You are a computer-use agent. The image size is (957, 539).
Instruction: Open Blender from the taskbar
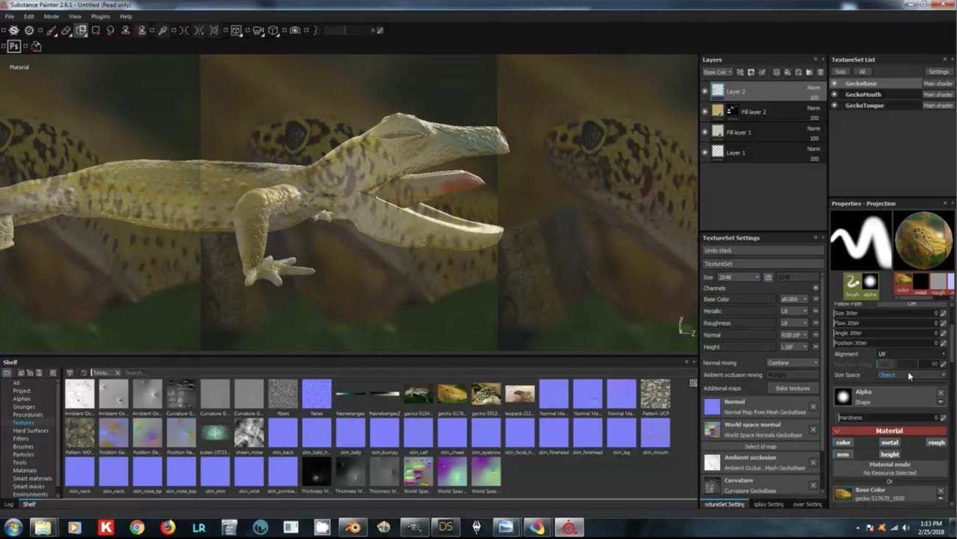pos(353,527)
